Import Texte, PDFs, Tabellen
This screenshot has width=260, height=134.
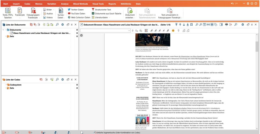click(x=8, y=13)
